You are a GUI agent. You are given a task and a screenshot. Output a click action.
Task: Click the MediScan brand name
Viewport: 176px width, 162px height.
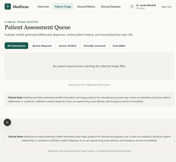click(21, 7)
